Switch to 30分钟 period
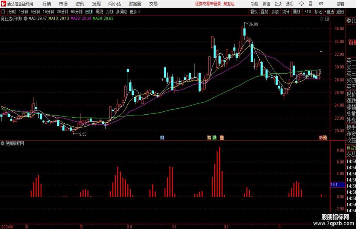The height and width of the screenshot is (229, 356). click(63, 12)
